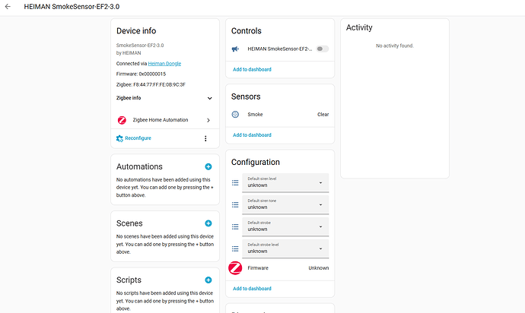525x313 pixels.
Task: Open the Default strobe level dropdown
Action: (x=285, y=248)
